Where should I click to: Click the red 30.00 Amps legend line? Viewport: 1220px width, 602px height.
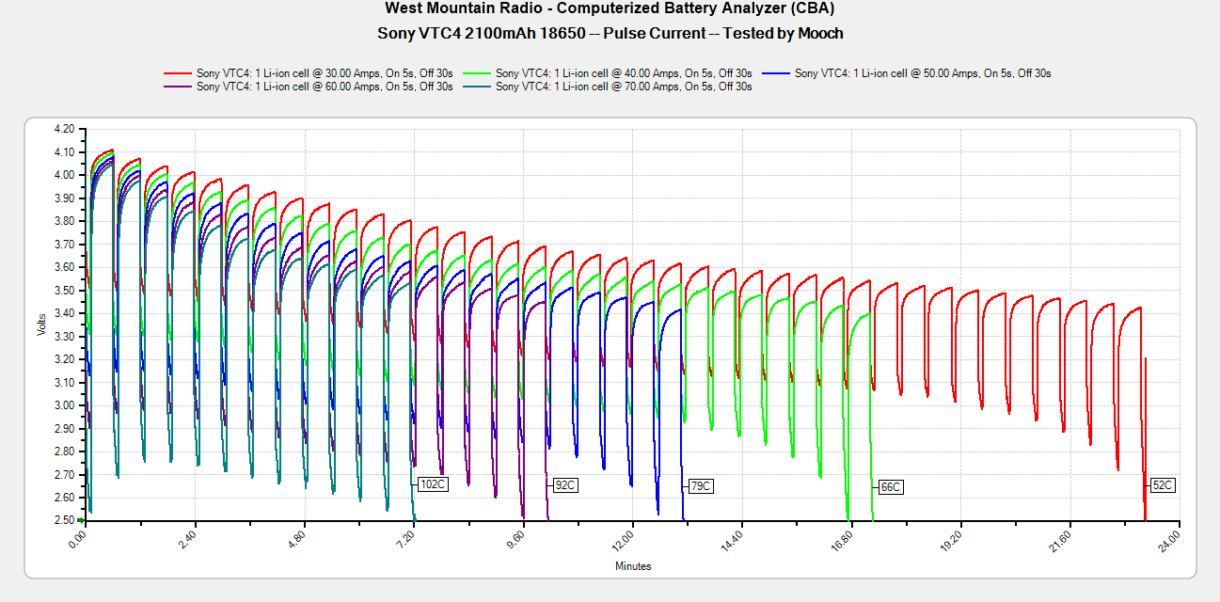click(177, 72)
